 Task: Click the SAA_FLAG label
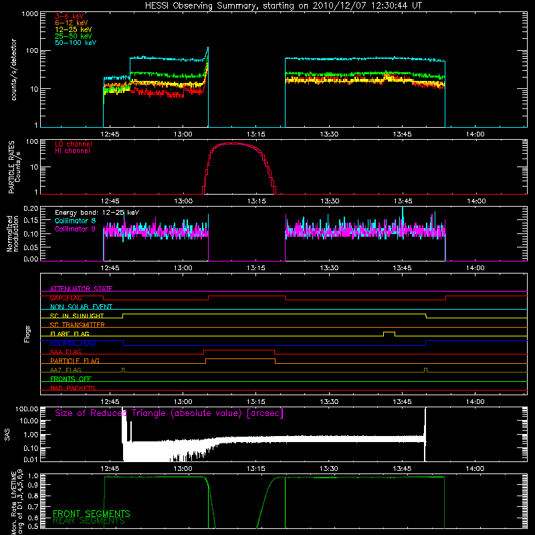point(66,352)
